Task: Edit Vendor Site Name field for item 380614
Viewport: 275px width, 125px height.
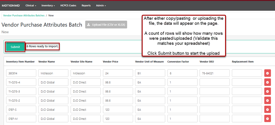Action: (86, 73)
